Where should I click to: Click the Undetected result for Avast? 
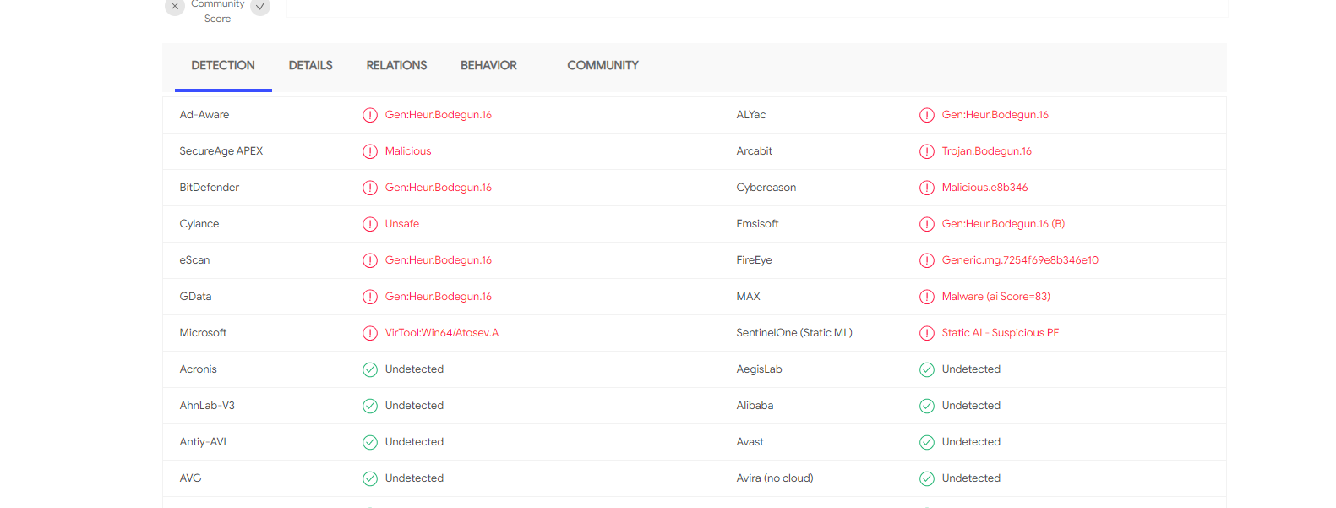[971, 442]
